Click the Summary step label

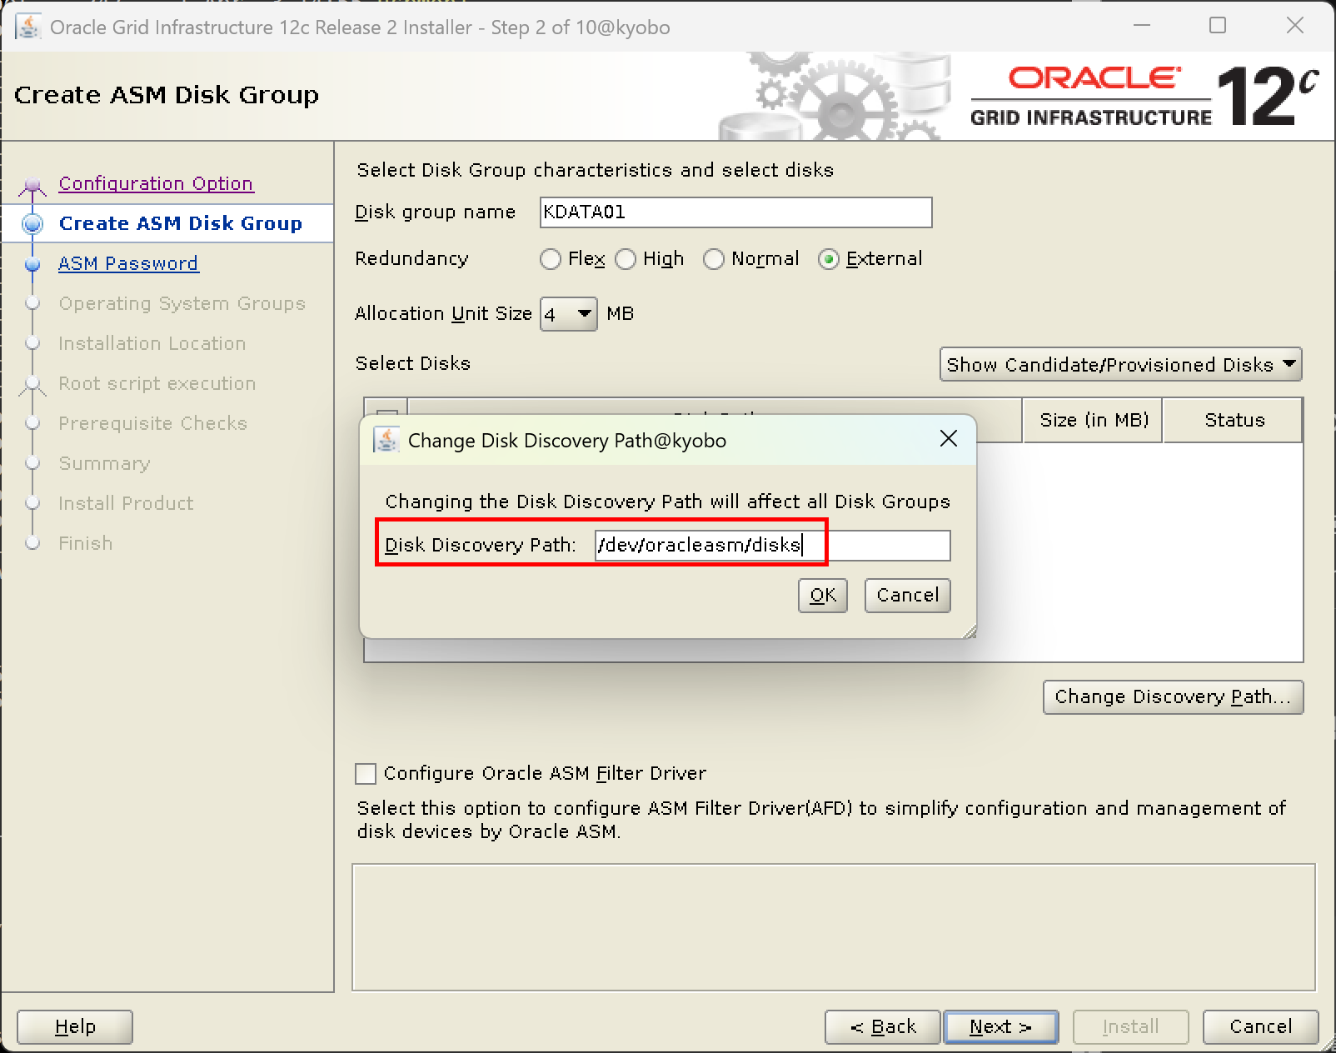click(x=104, y=463)
